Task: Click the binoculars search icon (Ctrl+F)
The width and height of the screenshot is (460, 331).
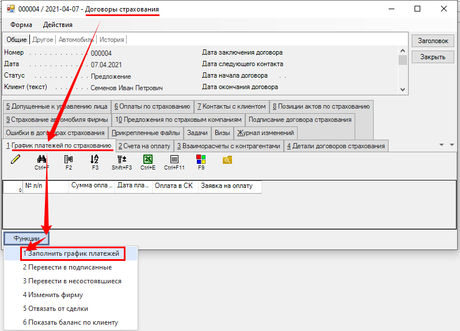Action: click(42, 159)
